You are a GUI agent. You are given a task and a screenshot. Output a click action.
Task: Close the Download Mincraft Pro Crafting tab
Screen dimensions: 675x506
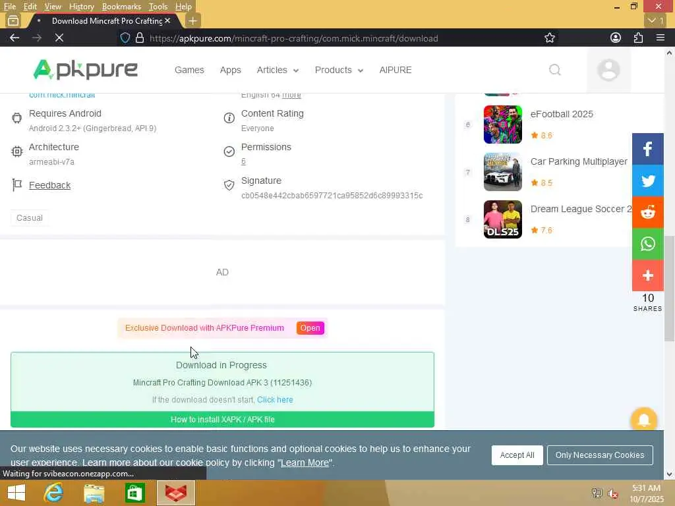[167, 20]
